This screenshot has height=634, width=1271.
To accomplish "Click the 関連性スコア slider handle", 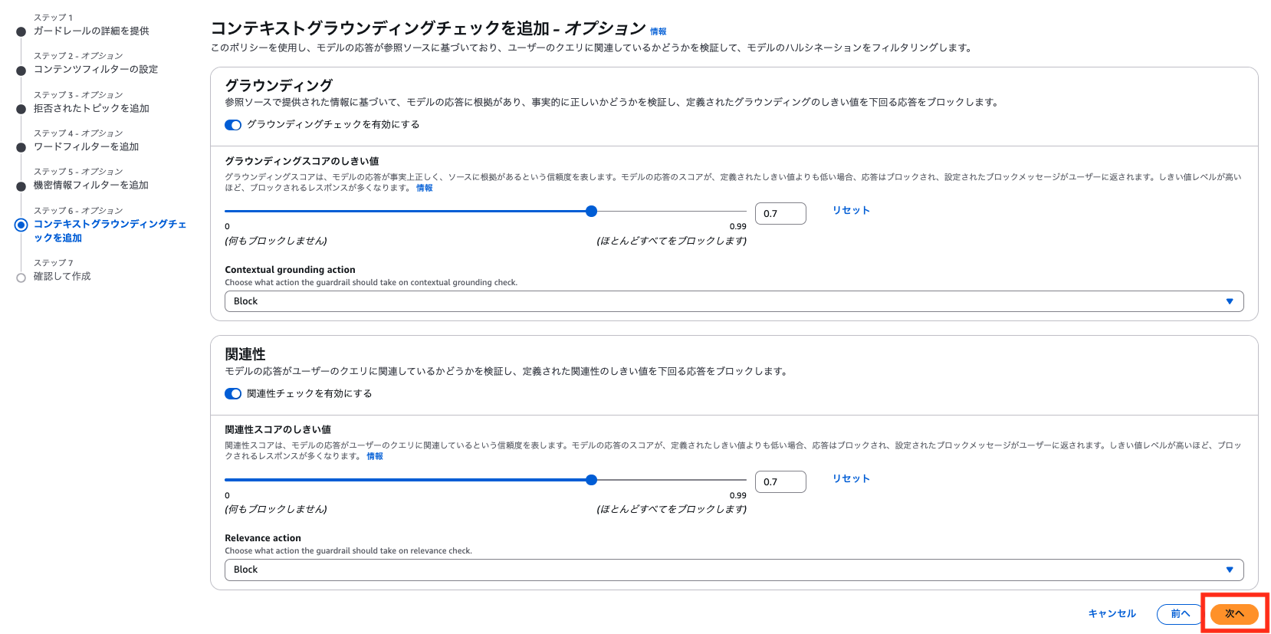I will [591, 480].
